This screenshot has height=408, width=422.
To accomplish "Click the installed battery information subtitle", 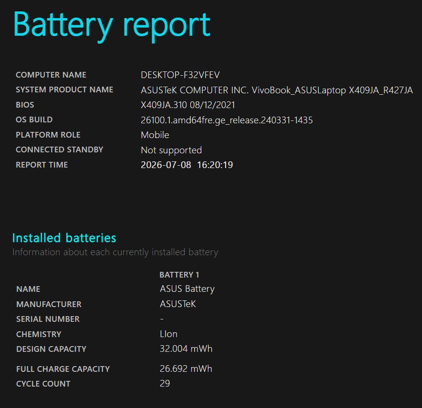I will (x=115, y=252).
